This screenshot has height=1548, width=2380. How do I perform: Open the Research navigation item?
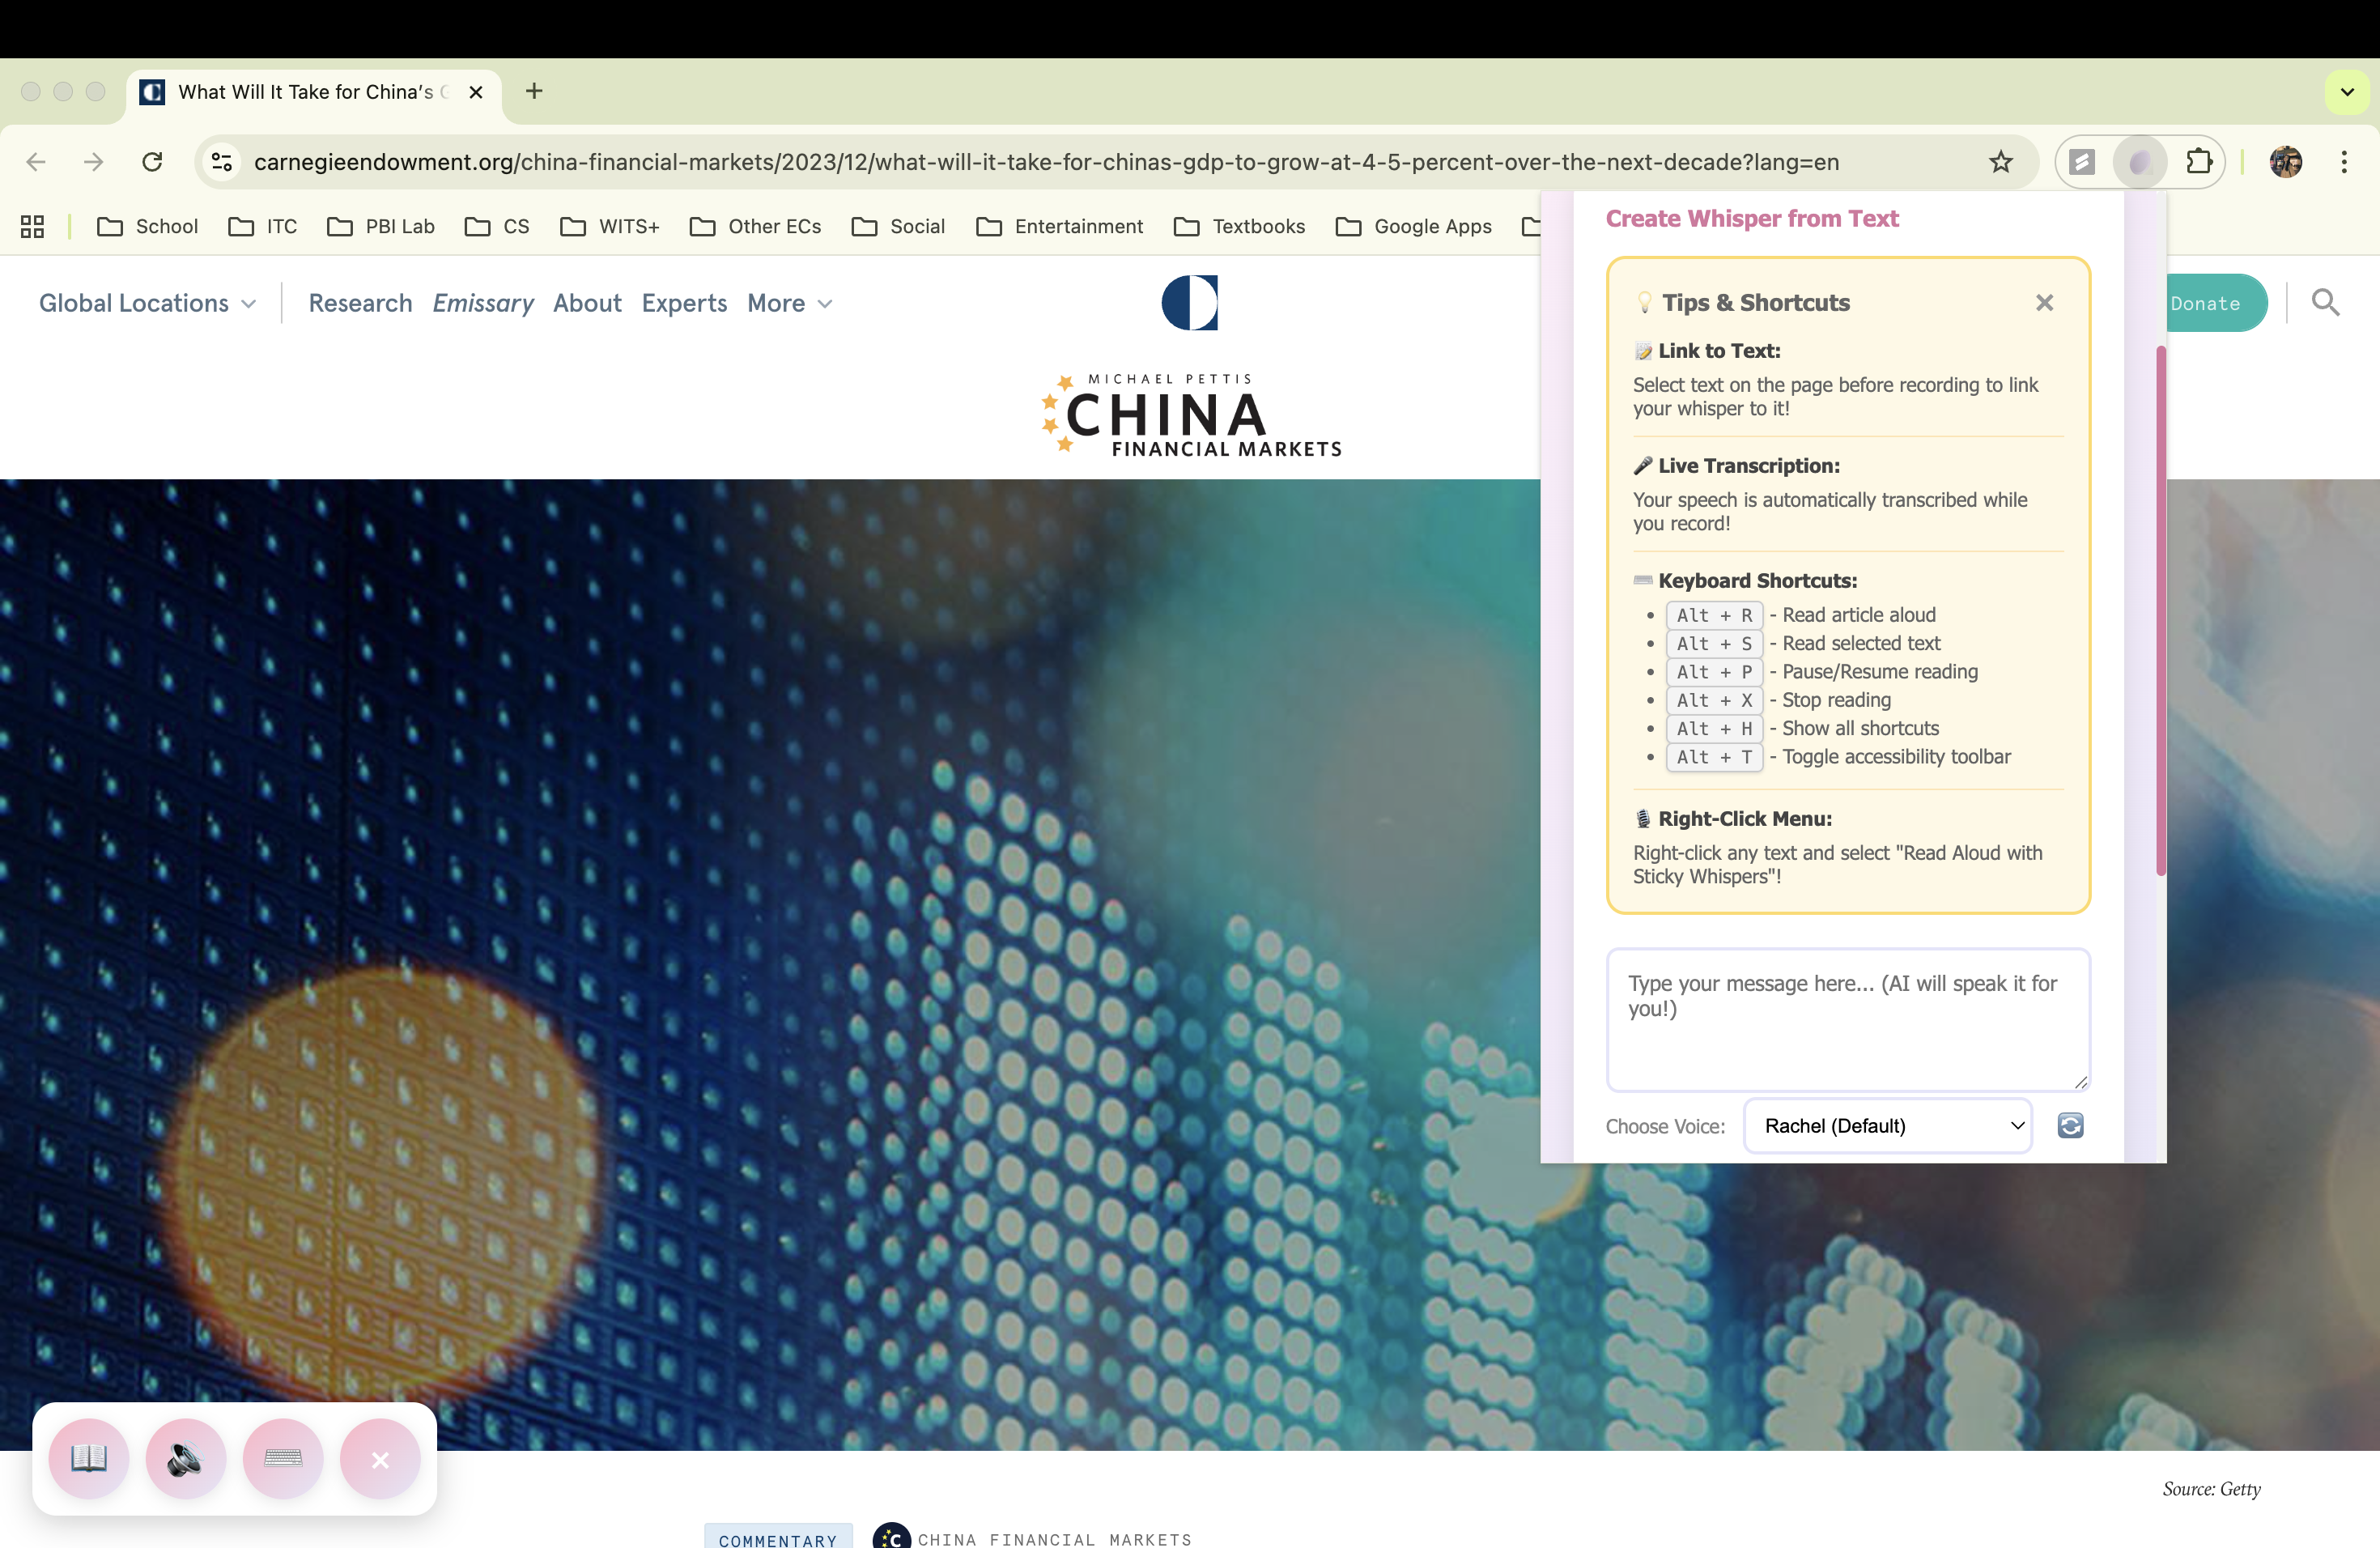360,303
